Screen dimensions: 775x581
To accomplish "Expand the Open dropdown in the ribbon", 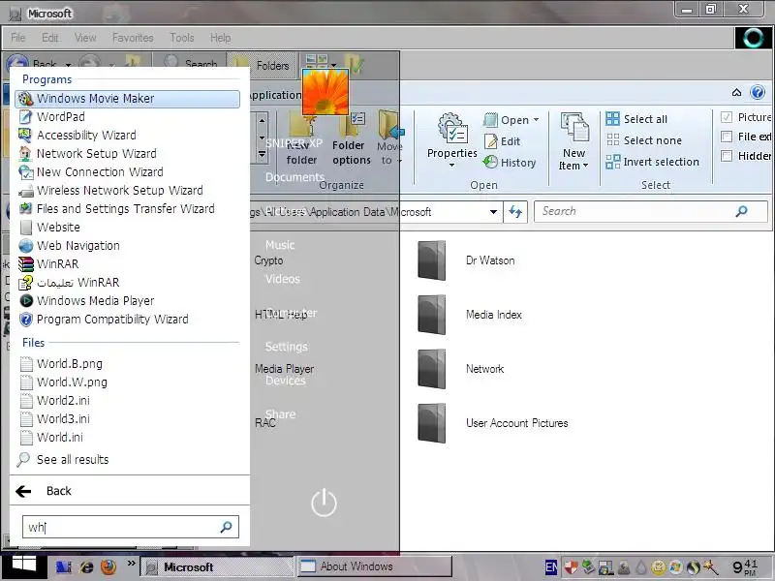I will click(537, 120).
